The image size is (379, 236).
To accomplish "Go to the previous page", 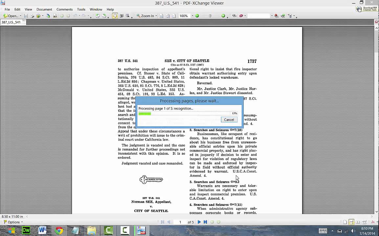I will (x=169, y=222).
